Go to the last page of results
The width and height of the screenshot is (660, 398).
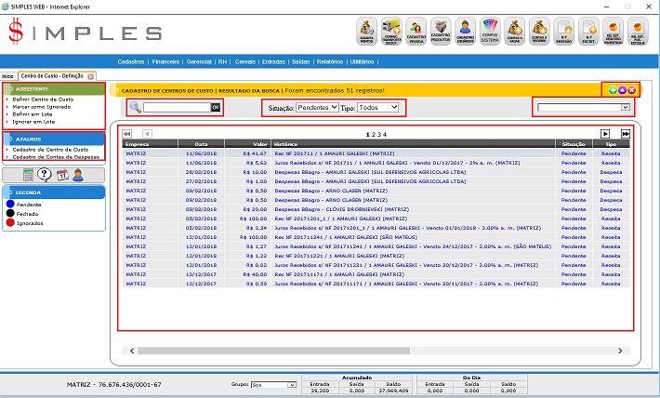pyautogui.click(x=626, y=134)
